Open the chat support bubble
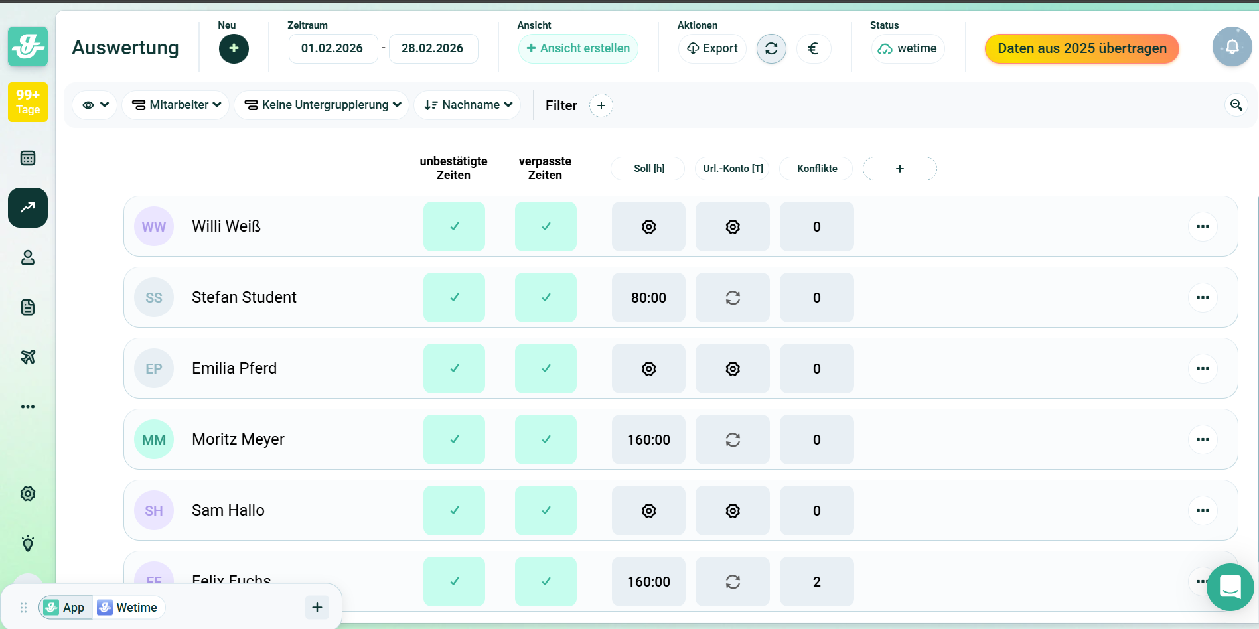1259x629 pixels. [x=1230, y=587]
